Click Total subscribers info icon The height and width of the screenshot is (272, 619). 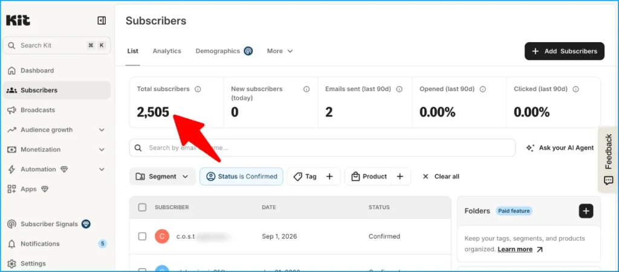pos(198,89)
